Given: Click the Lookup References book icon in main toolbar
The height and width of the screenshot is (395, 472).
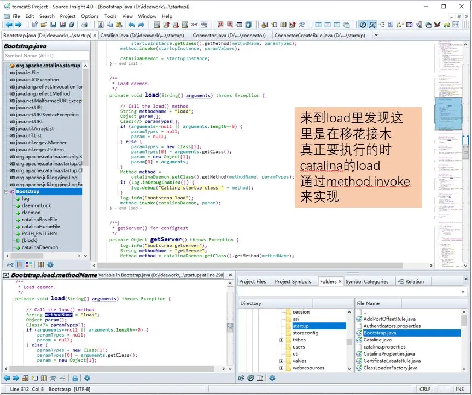Looking at the screenshot, I should coord(283,25).
